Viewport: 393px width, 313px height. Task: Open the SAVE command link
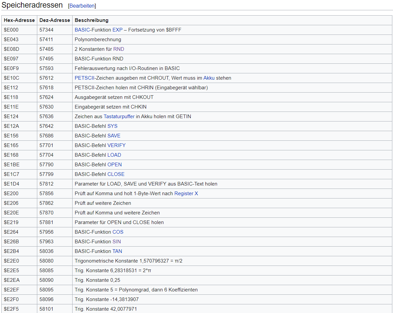114,136
